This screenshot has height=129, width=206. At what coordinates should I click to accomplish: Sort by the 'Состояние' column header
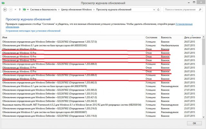pos(151,37)
